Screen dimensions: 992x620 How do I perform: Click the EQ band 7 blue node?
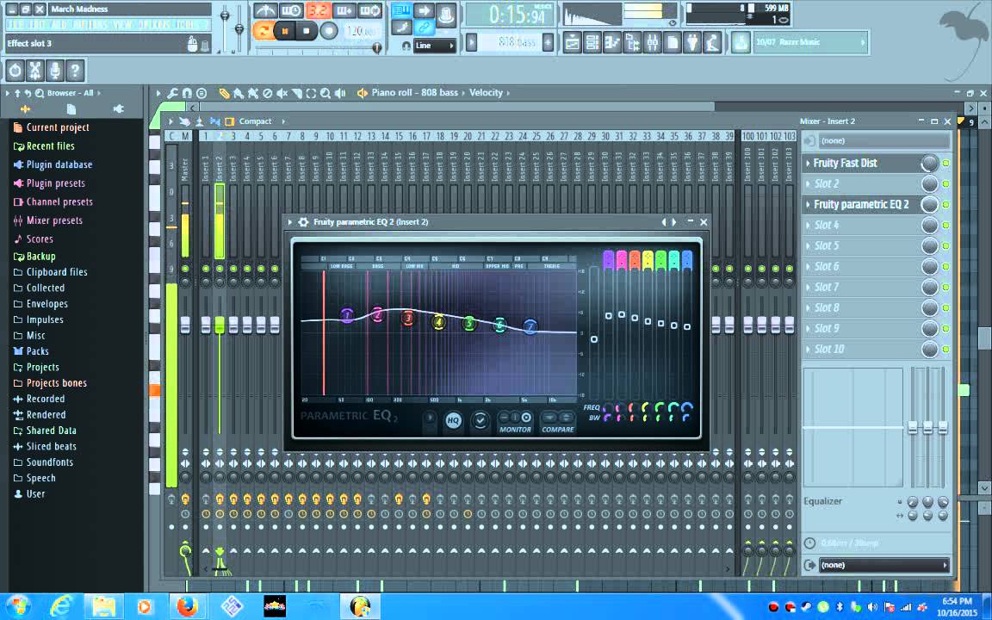pyautogui.click(x=530, y=326)
